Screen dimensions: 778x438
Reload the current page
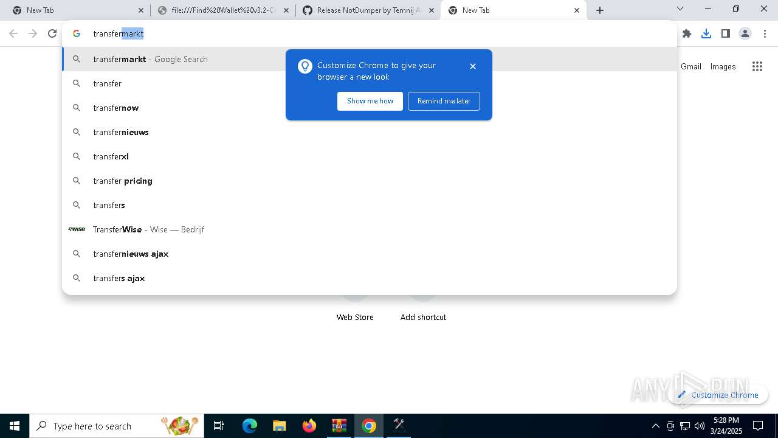click(x=52, y=34)
